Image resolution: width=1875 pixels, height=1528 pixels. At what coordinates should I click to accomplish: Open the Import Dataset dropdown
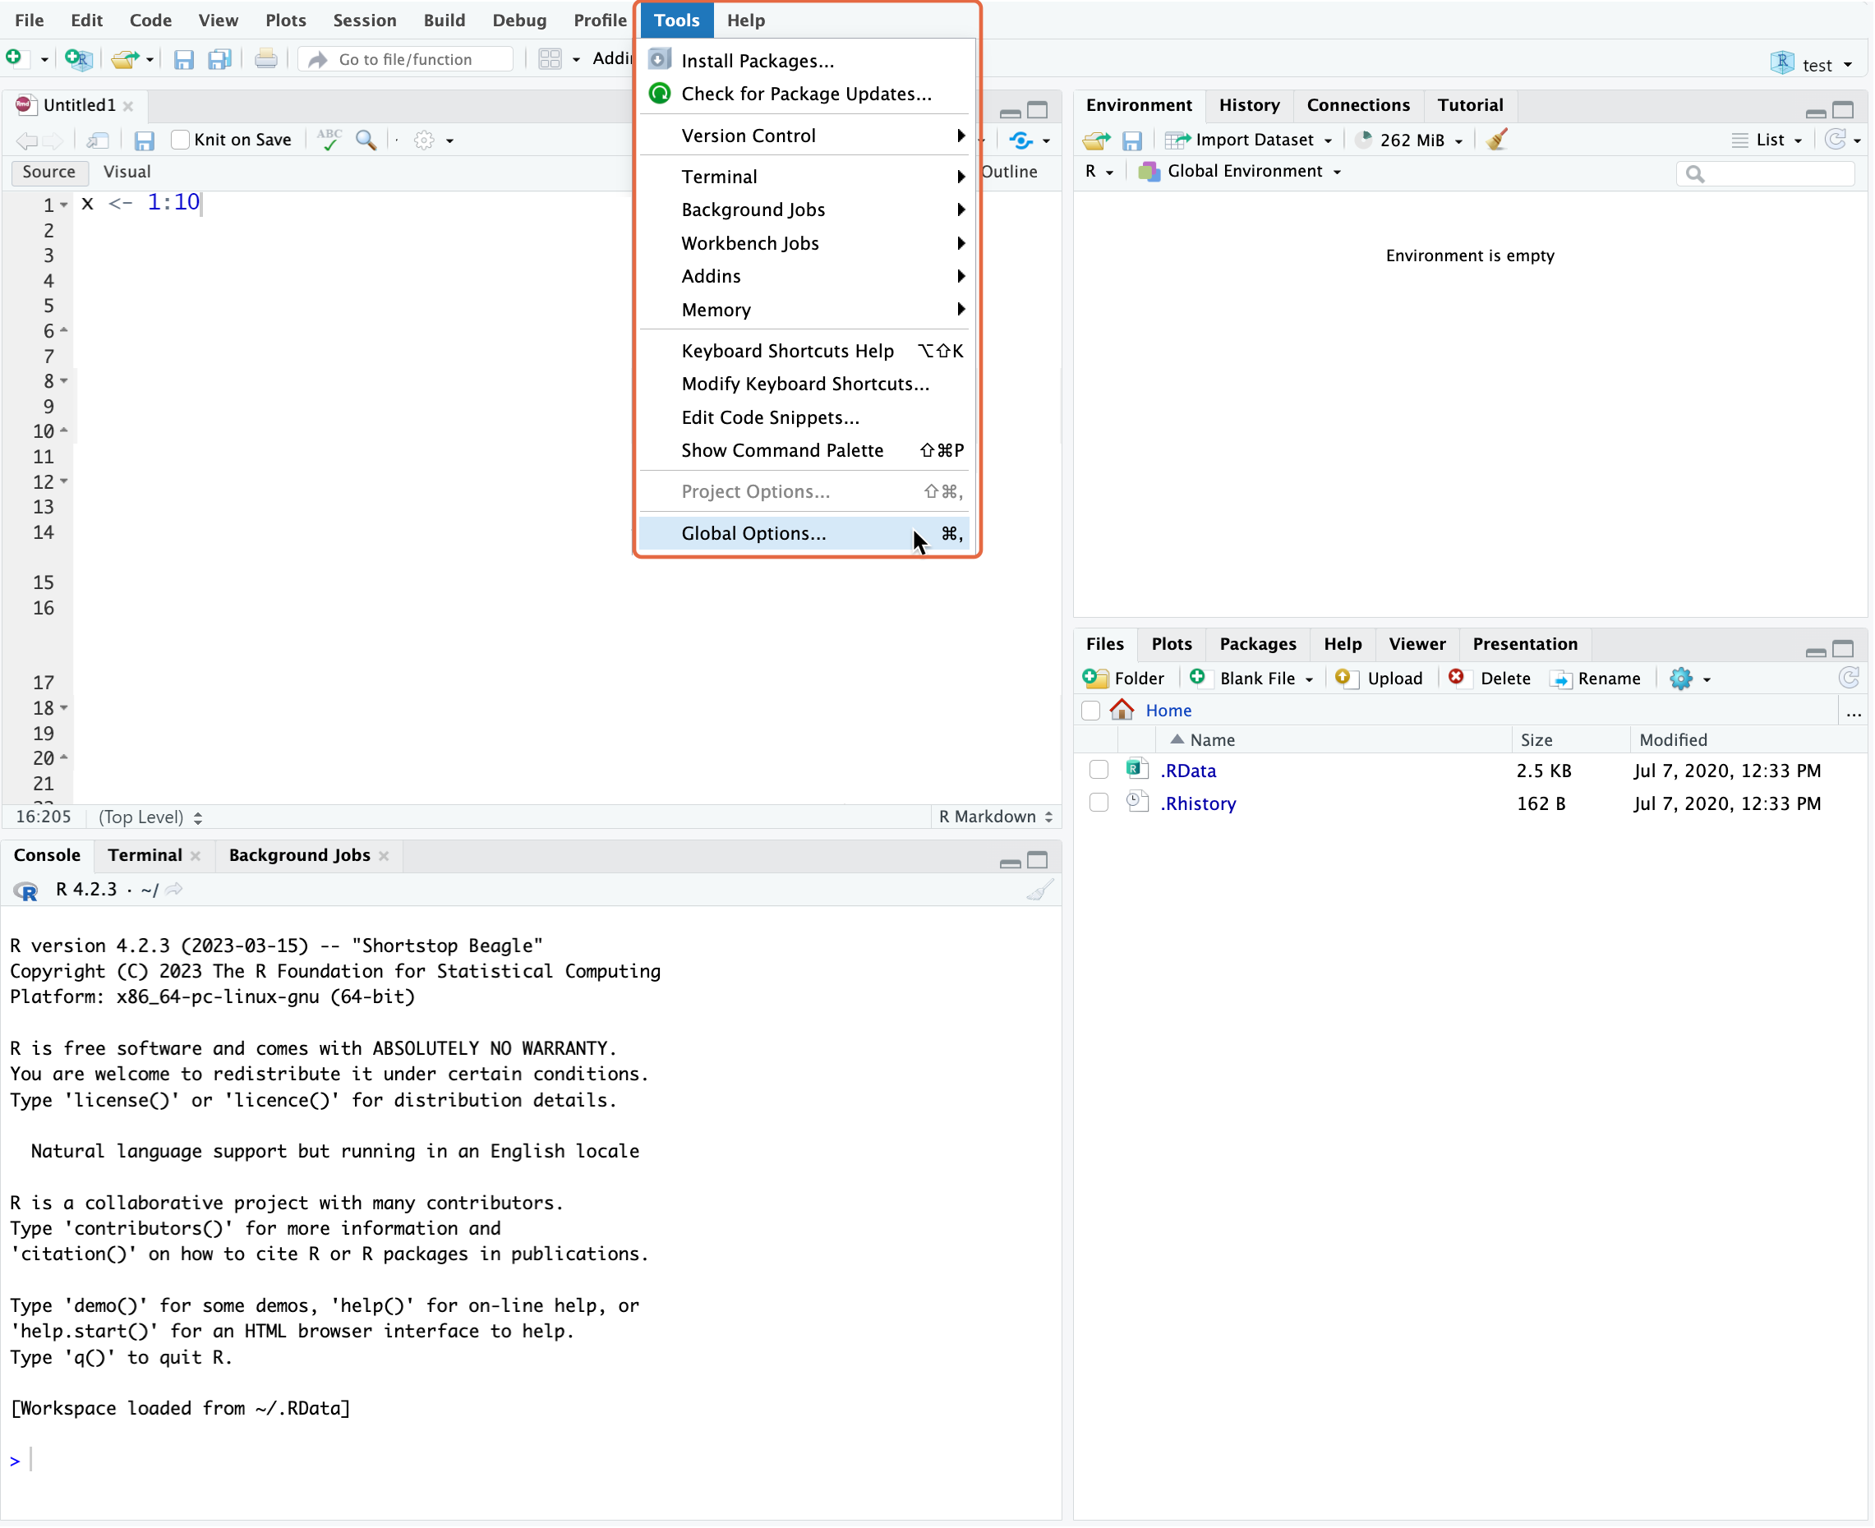click(x=1250, y=139)
